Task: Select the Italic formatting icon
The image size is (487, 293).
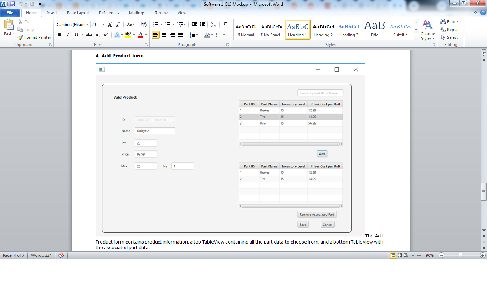Action: [68, 35]
